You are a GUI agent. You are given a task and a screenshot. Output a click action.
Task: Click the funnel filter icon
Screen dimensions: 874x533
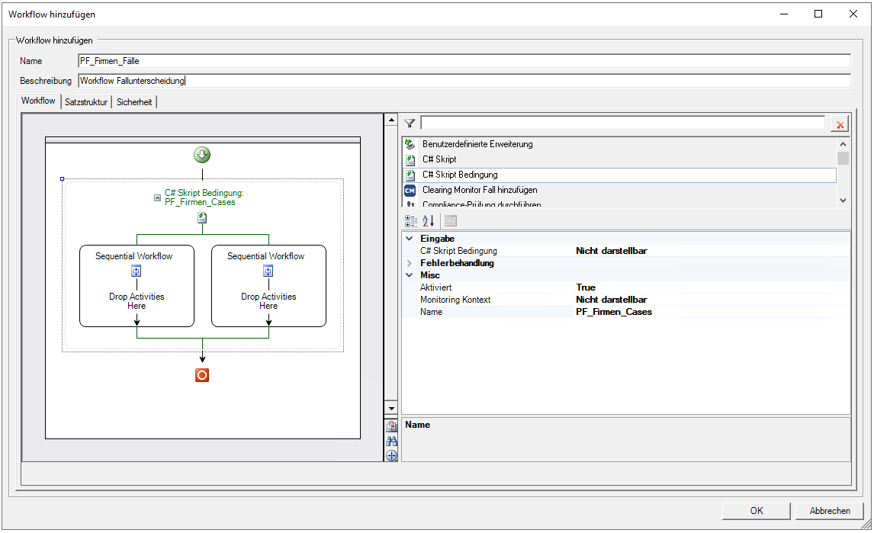pos(410,124)
